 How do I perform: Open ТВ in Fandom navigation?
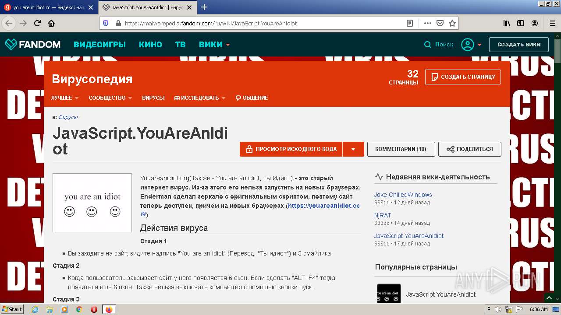click(181, 44)
